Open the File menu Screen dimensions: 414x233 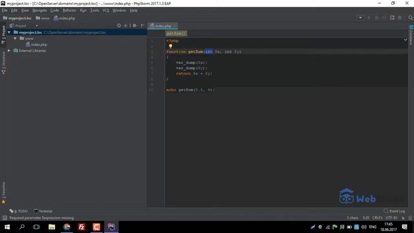click(x=5, y=10)
